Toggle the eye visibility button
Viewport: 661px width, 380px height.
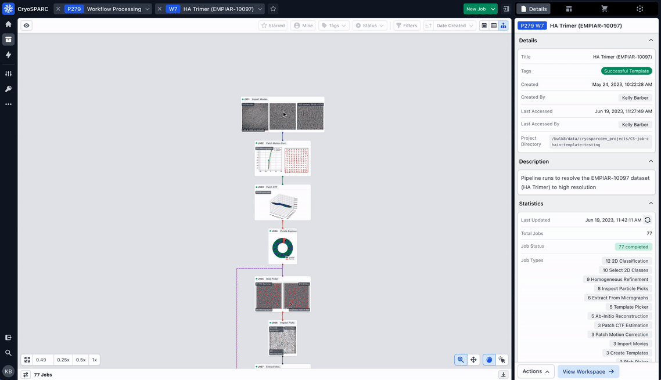point(27,26)
